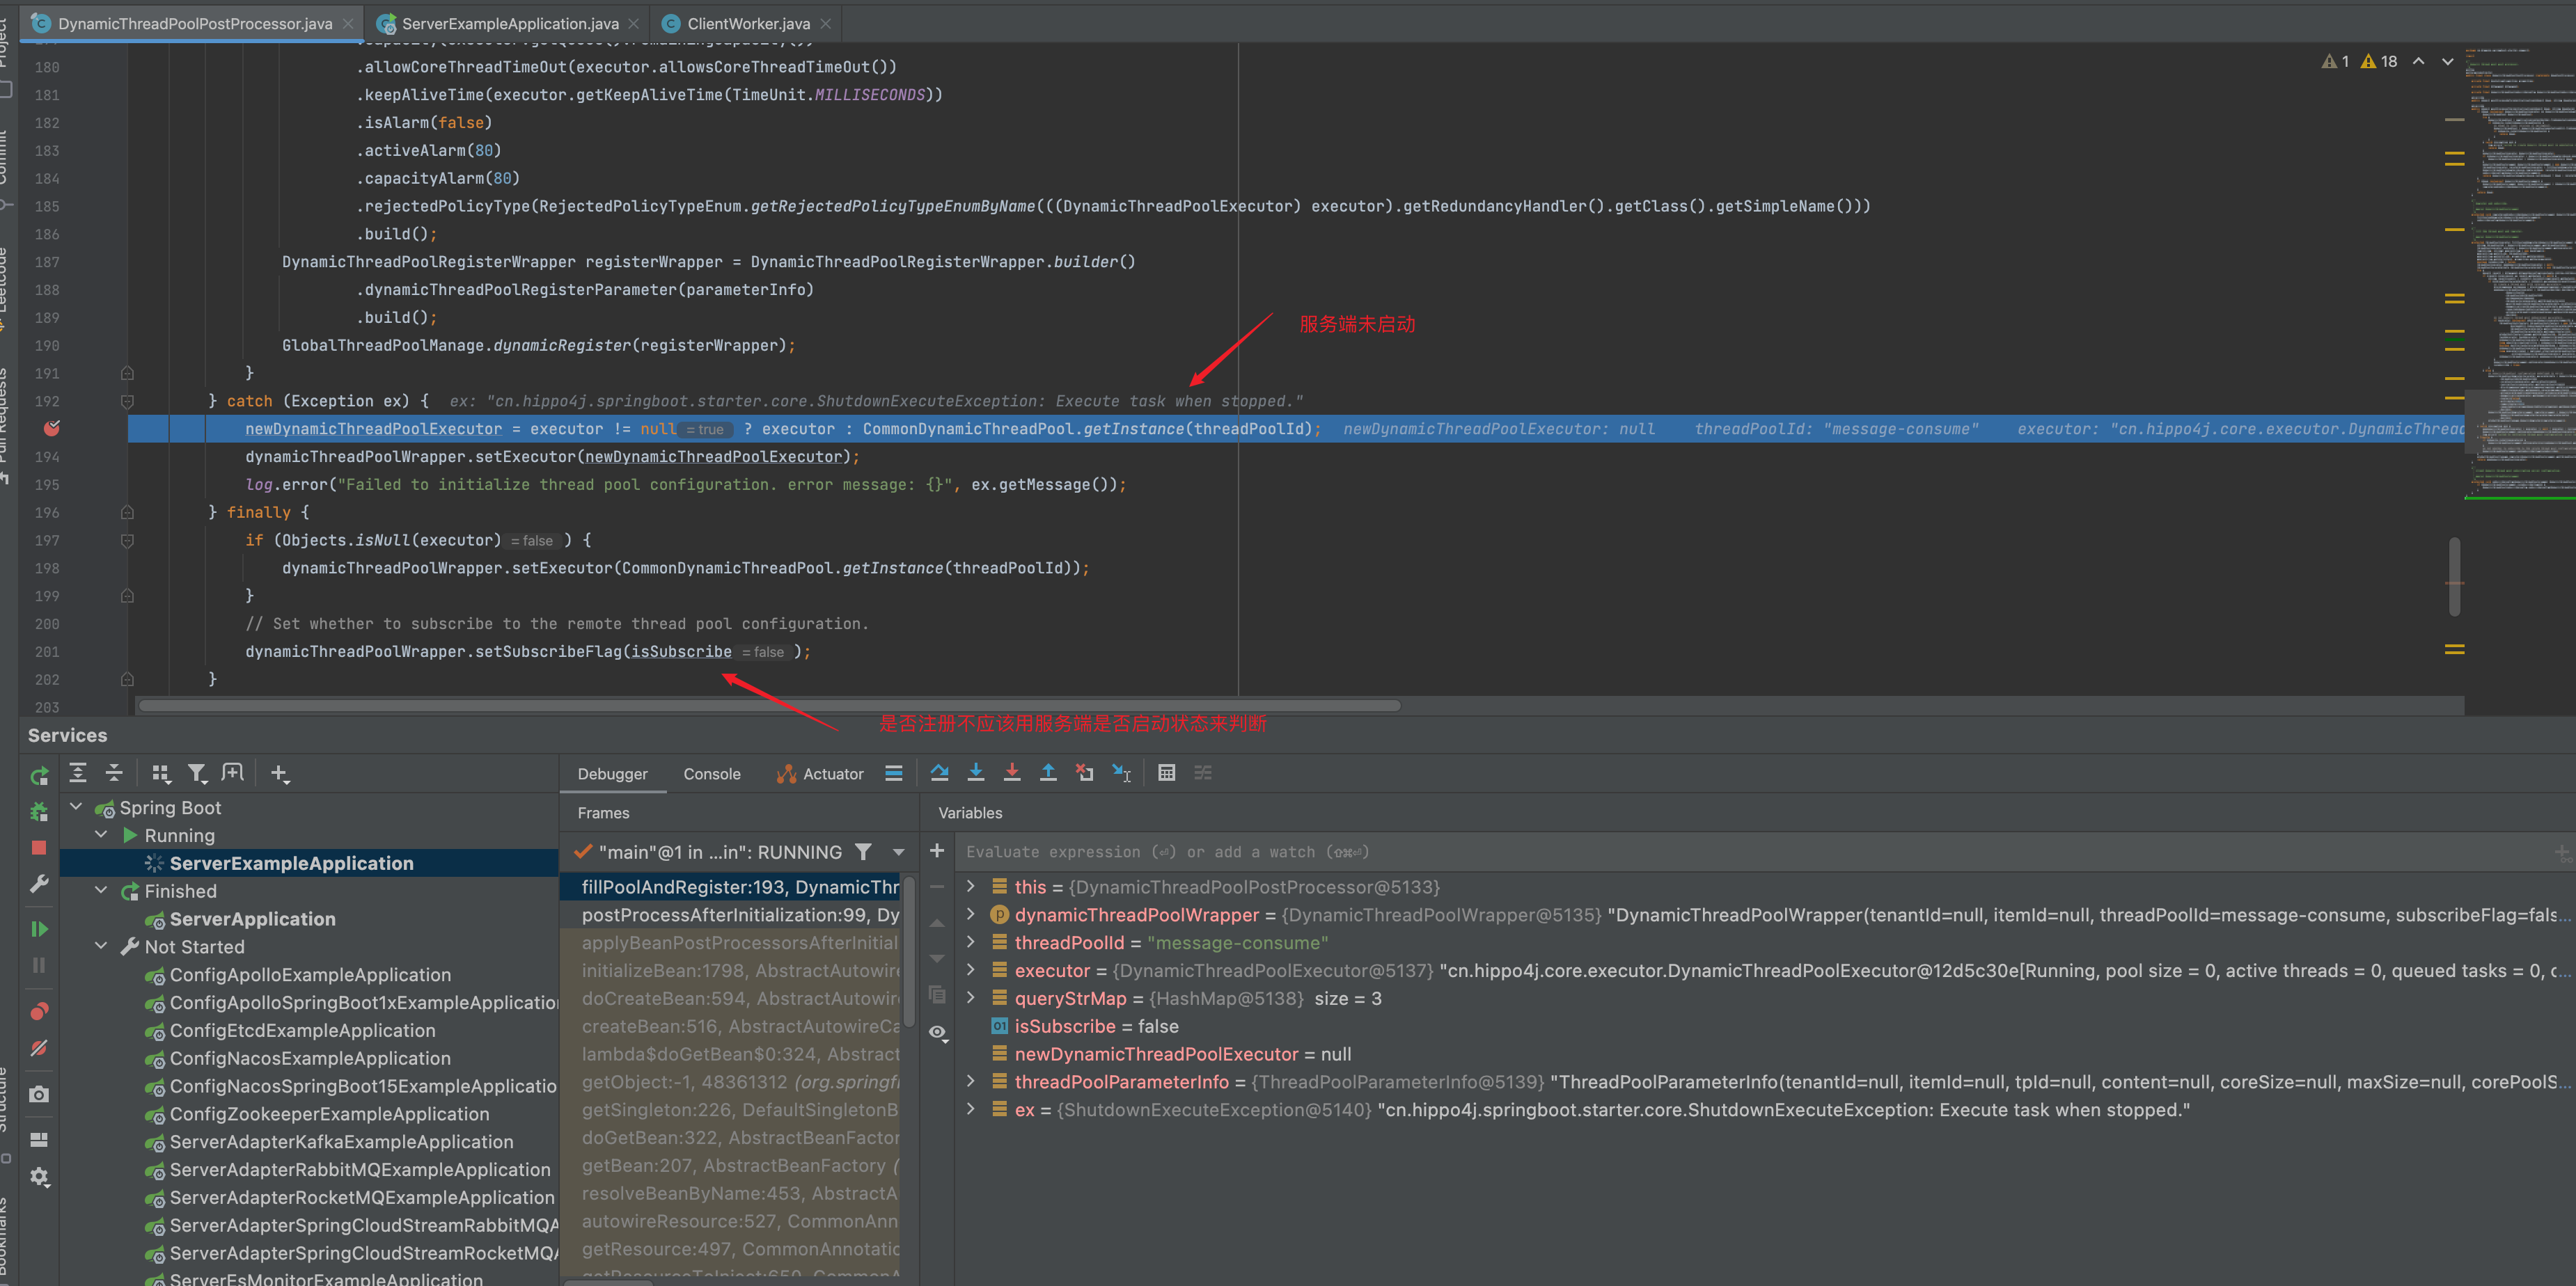Toggle the breakpoint at line 193
Viewport: 2576px width, 1286px height.
pos(52,429)
